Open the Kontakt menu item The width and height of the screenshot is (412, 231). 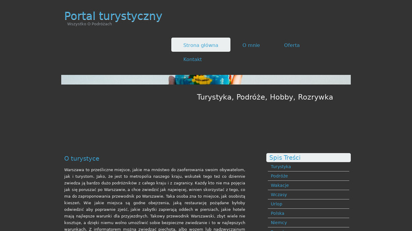192,59
